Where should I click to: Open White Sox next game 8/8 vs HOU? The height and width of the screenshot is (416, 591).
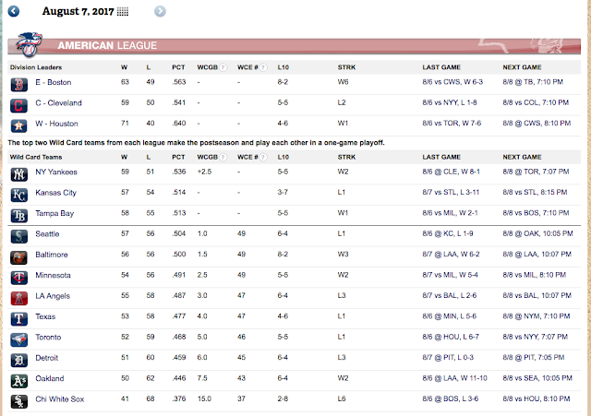537,399
